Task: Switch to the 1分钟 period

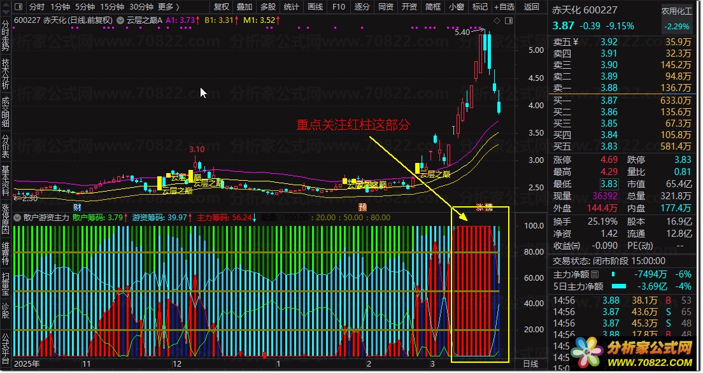Action: 60,7
